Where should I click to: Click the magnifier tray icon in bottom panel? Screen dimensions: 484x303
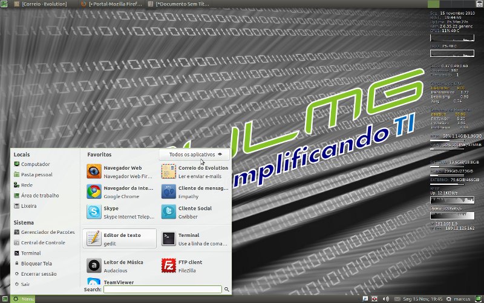pyautogui.click(x=365, y=299)
